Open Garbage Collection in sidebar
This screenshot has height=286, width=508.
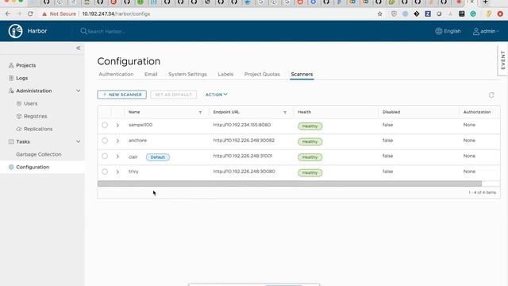coord(39,154)
